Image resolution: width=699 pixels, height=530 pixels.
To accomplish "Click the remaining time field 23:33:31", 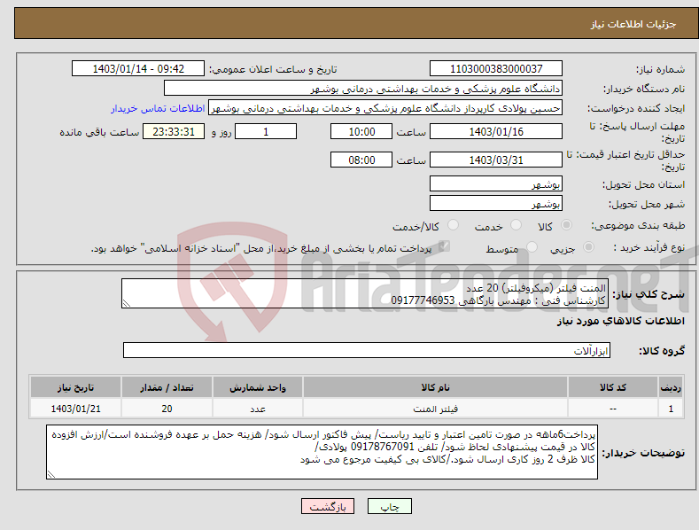I will pyautogui.click(x=174, y=131).
